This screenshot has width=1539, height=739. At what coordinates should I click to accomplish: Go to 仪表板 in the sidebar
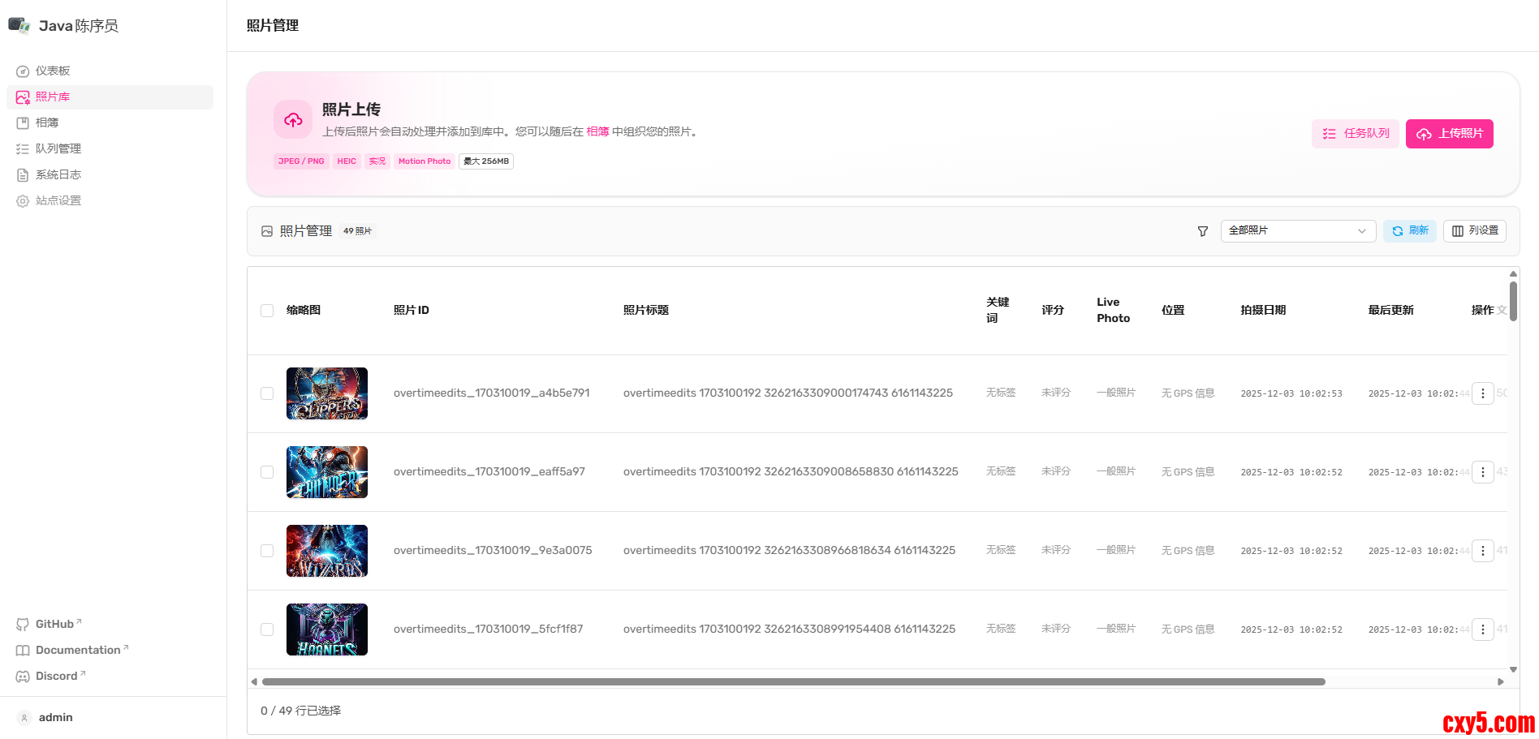pyautogui.click(x=53, y=71)
